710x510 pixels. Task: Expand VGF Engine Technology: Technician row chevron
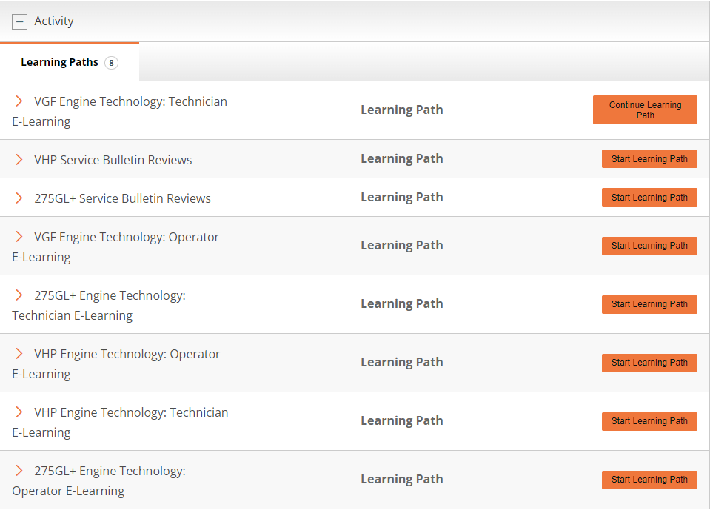(x=19, y=101)
